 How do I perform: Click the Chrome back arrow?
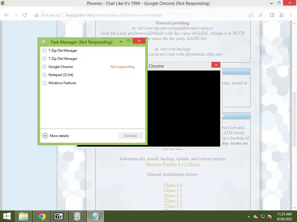[6, 15]
